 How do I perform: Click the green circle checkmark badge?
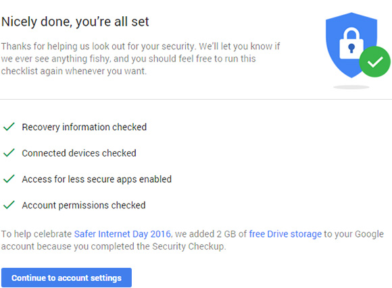pos(374,61)
